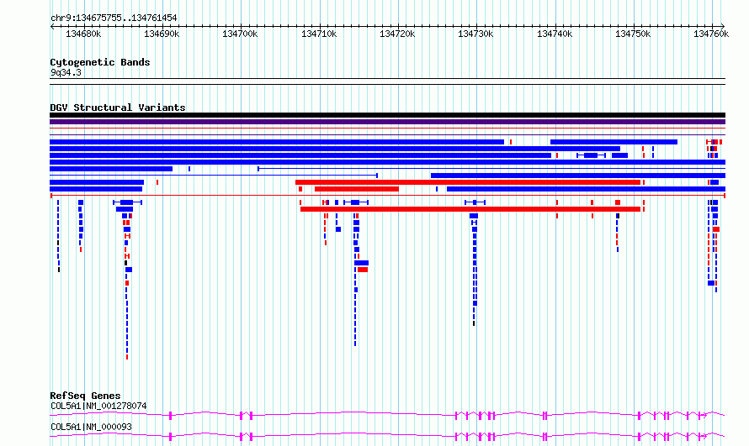
Task: Click the red variant bar ending near 134720k
Action: (x=357, y=189)
